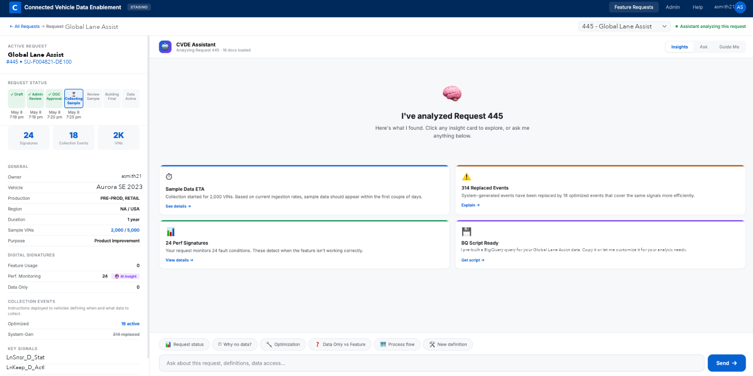This screenshot has height=376, width=753.
Task: Click the STAGING environment badge
Action: pyautogui.click(x=139, y=7)
